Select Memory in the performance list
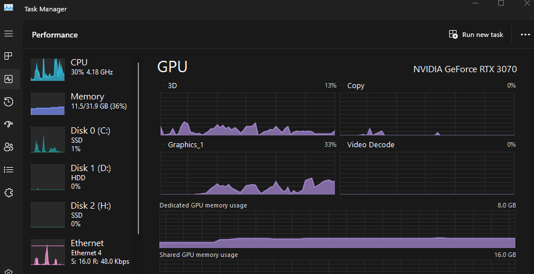This screenshot has width=534, height=274. click(x=80, y=101)
